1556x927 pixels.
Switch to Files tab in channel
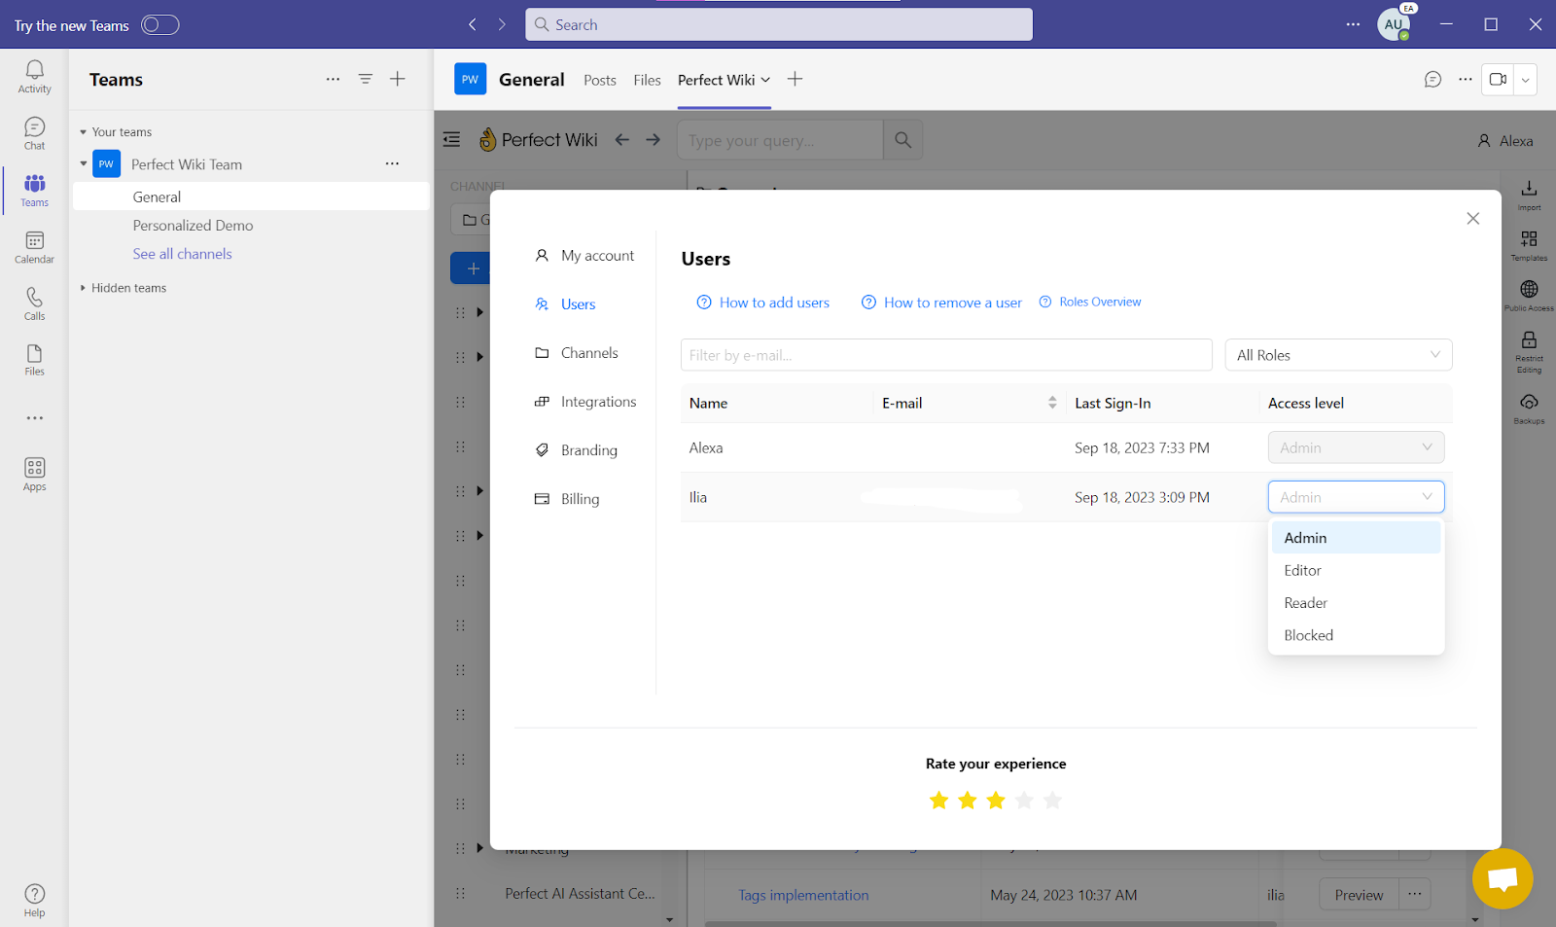[x=647, y=80]
